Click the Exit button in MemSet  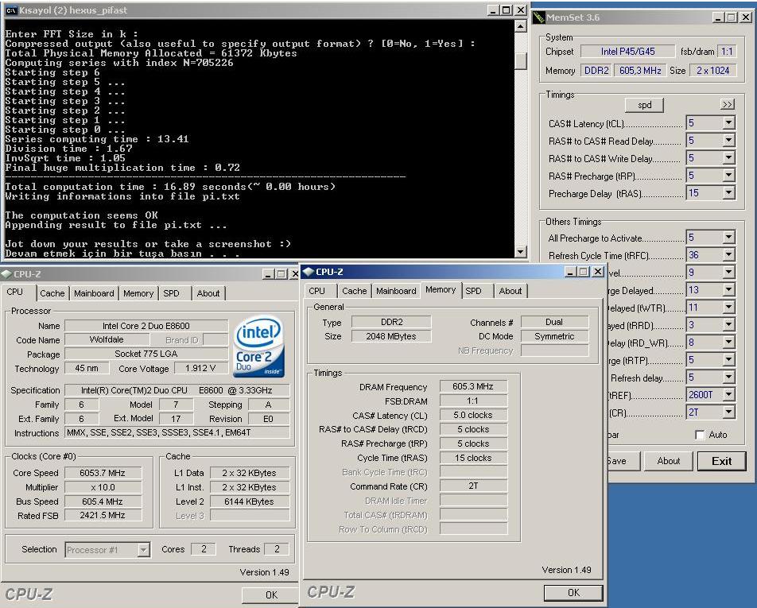(x=722, y=461)
